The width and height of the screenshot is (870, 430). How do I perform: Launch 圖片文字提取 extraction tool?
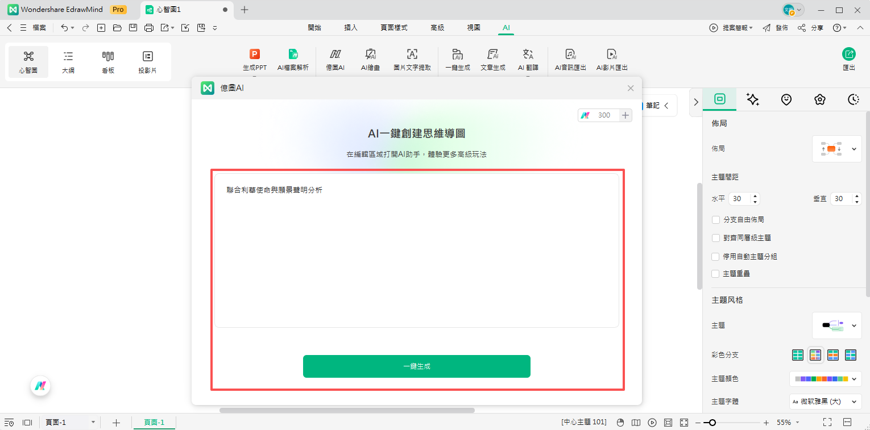point(412,59)
